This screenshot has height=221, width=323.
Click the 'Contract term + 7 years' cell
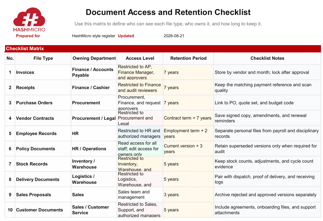pyautogui.click(x=188, y=118)
